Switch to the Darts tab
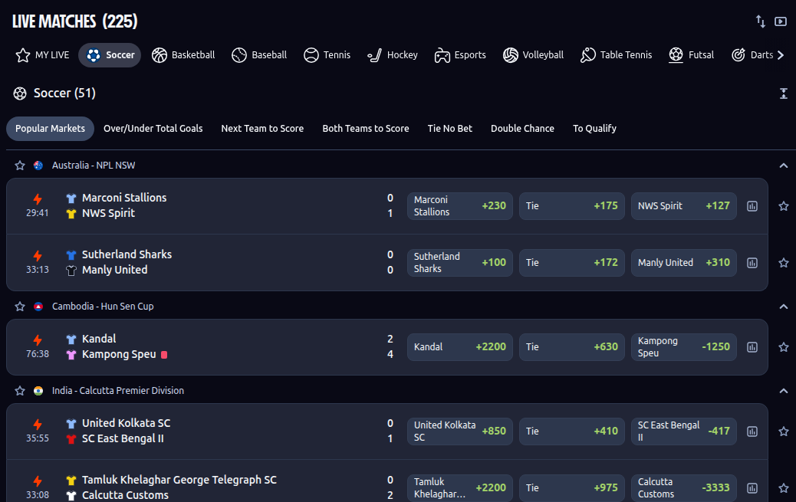This screenshot has width=796, height=502. (x=752, y=55)
